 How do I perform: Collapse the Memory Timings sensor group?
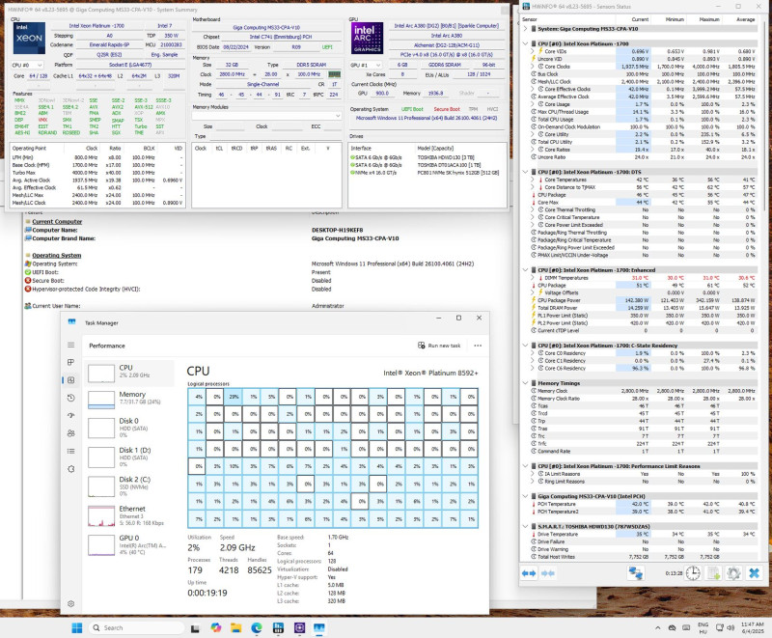click(x=525, y=383)
